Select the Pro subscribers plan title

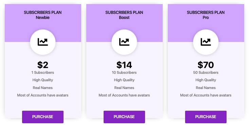coord(206,15)
